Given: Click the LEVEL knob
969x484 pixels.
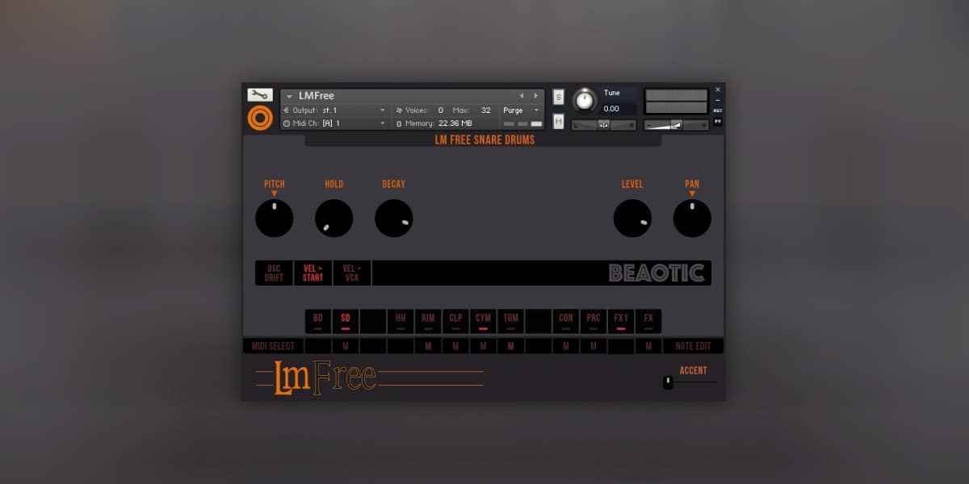Looking at the screenshot, I should (x=632, y=219).
